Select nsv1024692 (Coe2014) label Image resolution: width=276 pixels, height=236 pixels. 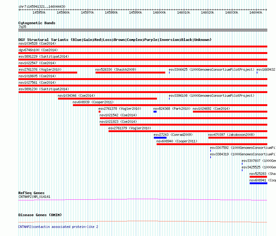click(x=211, y=109)
